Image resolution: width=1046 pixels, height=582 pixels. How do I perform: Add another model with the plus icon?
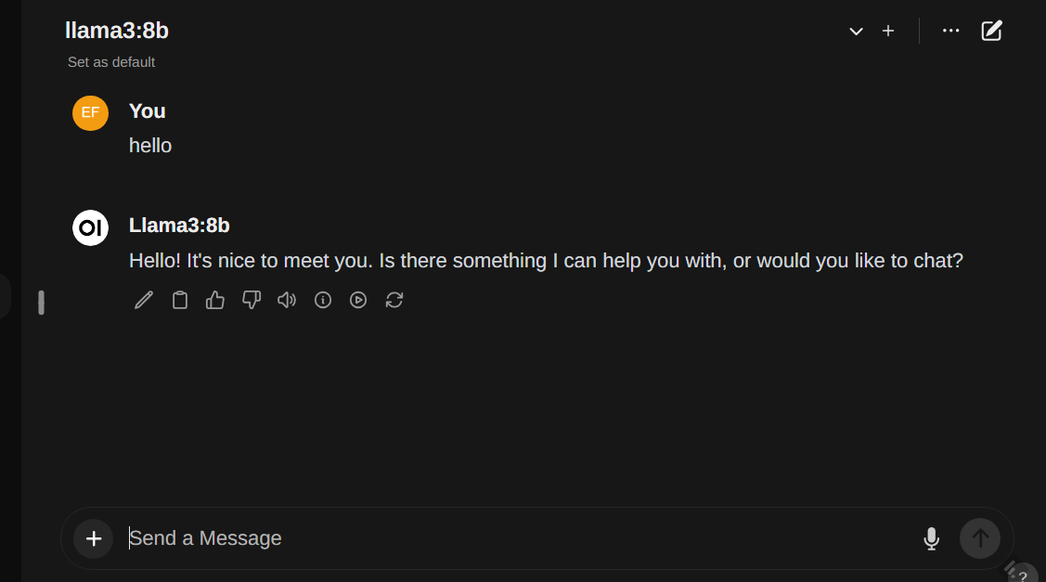pyautogui.click(x=888, y=32)
